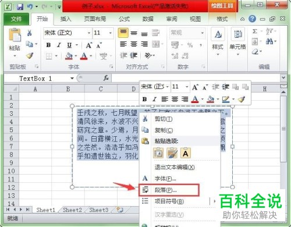291x227 pixels.
Task: Switch to the Formulas tab
Action: tap(124, 19)
